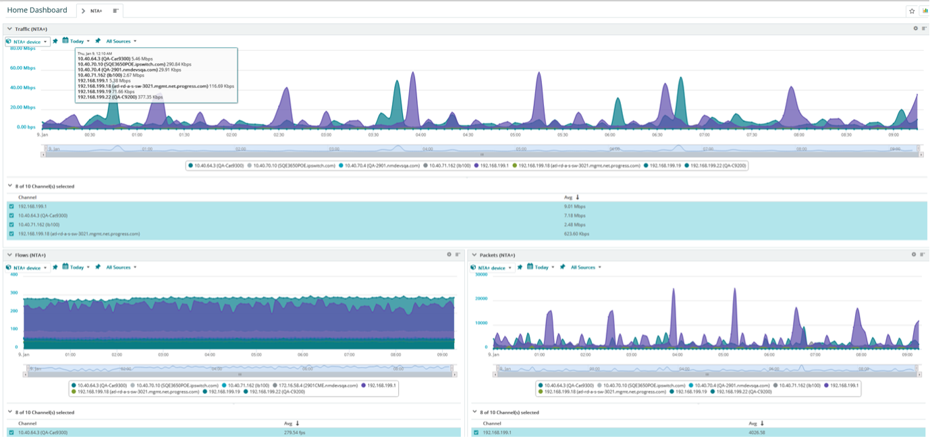The width and height of the screenshot is (932, 439).
Task: Click the calendar icon in Flows panel
Action: [x=65, y=267]
